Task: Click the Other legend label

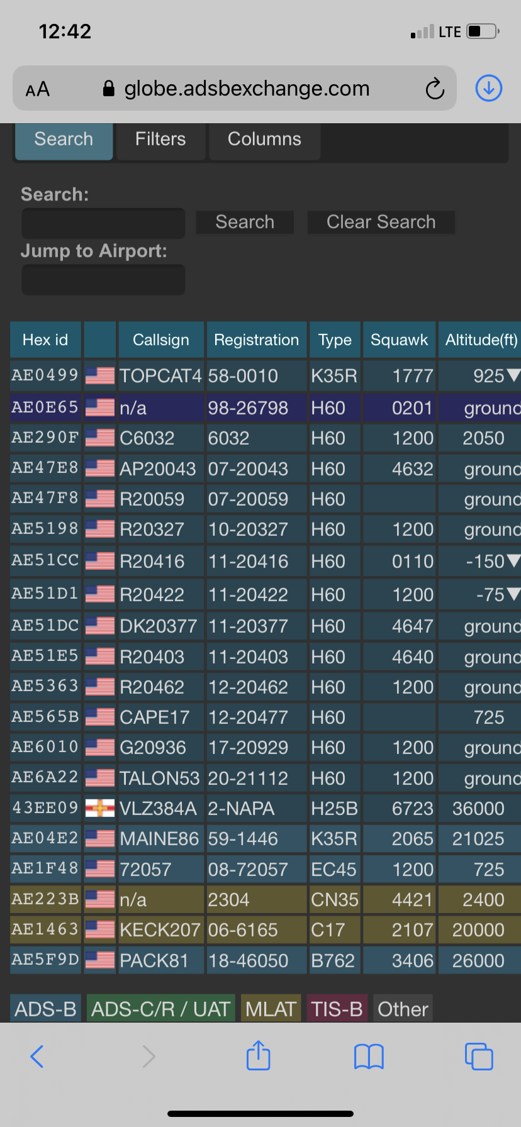Action: [403, 1009]
